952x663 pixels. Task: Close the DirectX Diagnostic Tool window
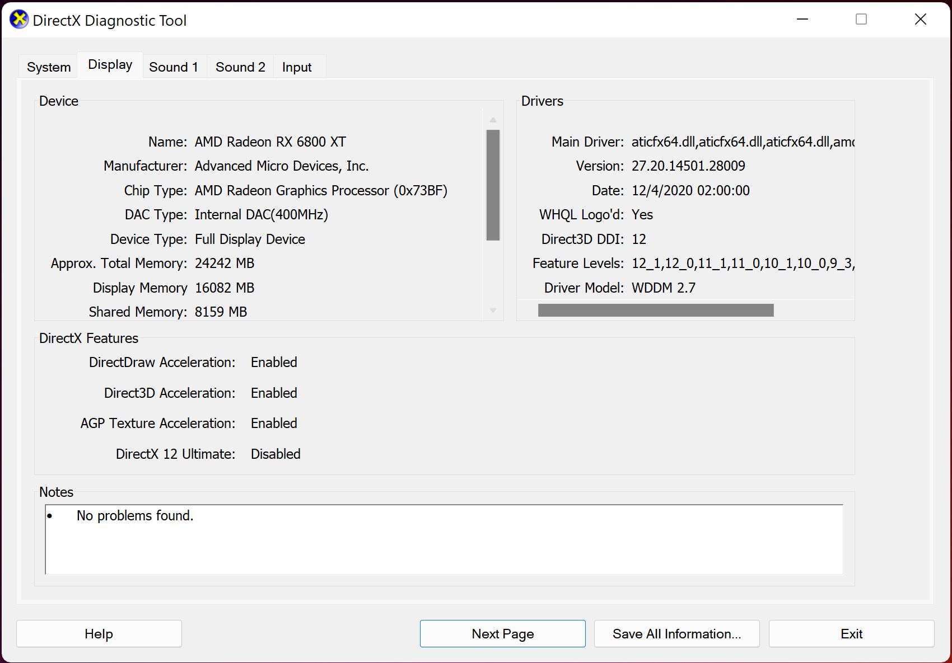(x=921, y=20)
